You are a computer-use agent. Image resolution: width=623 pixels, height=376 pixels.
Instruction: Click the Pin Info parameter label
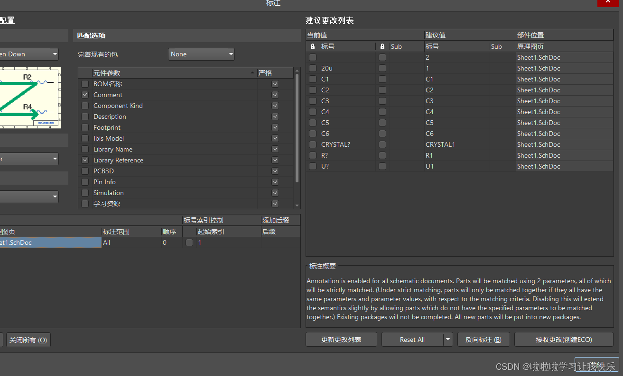click(104, 182)
